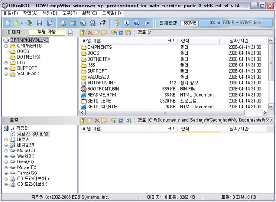The width and height of the screenshot is (276, 202).
Task: Expand the 내문서 tree node
Action: [6, 140]
